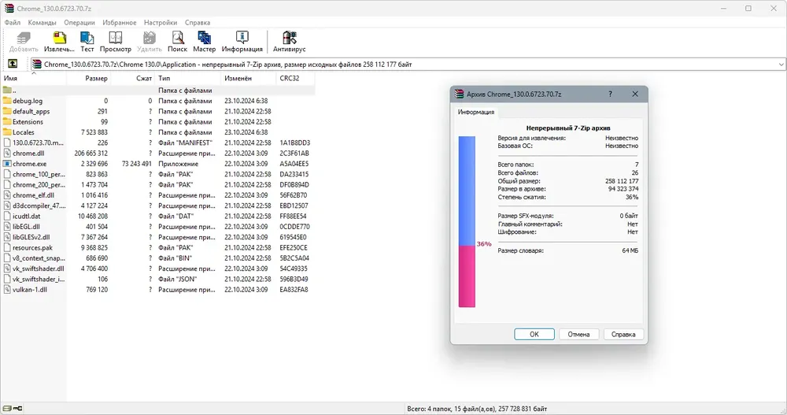This screenshot has width=787, height=415.
Task: Select the vulkan-1.dll file icon
Action: (7, 289)
